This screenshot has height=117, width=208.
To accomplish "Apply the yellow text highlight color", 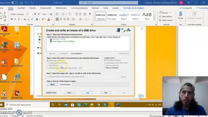I will pyautogui.click(x=43, y=19).
